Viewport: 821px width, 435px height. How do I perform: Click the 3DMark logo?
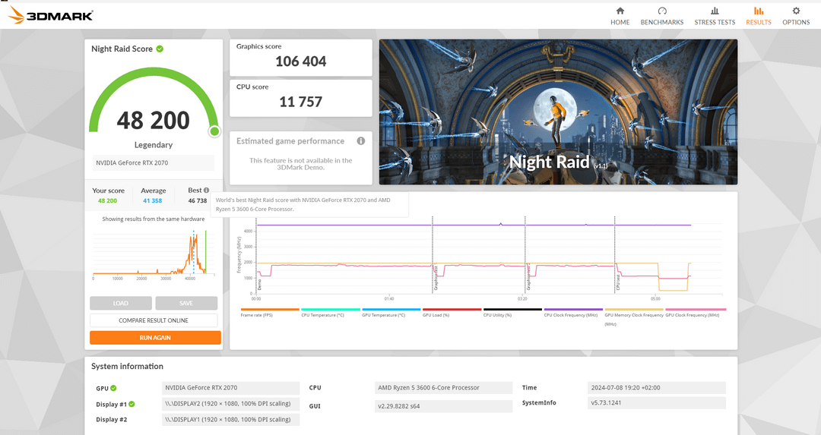(x=50, y=15)
